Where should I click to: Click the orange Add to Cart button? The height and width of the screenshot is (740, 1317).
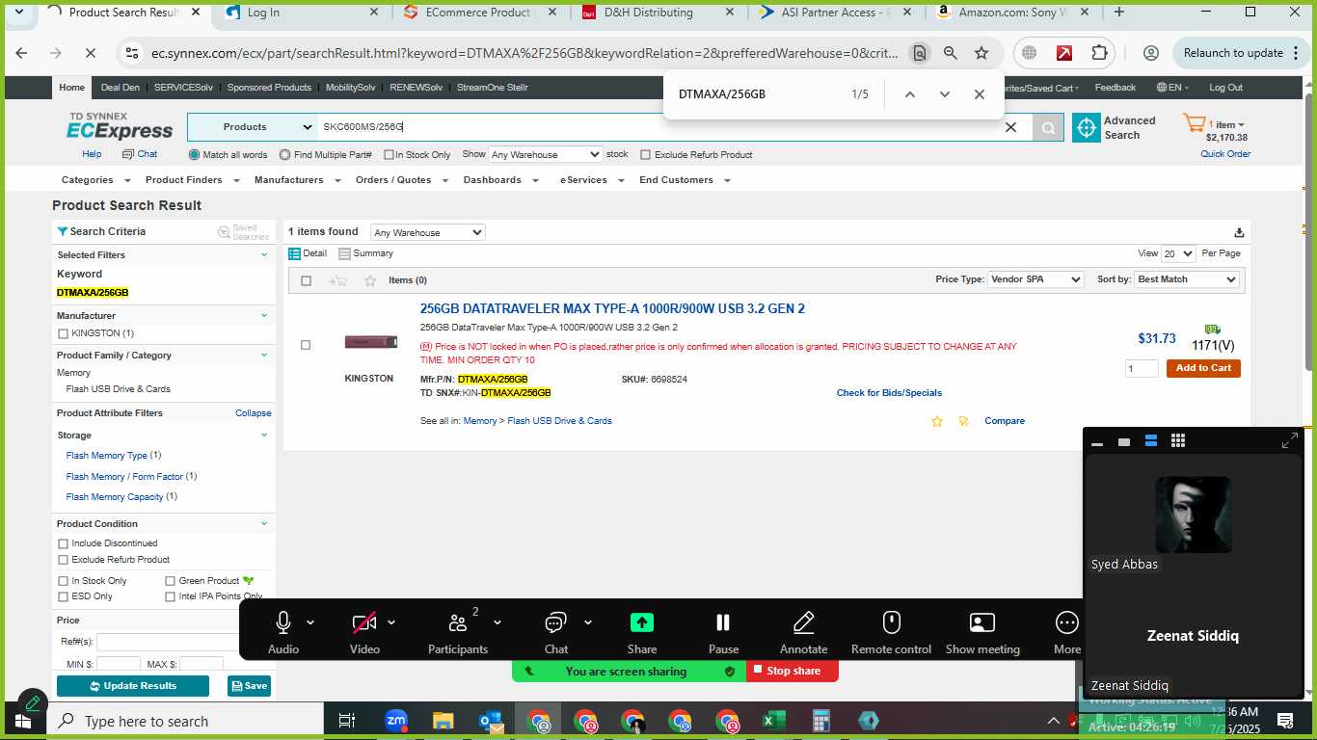1203,368
